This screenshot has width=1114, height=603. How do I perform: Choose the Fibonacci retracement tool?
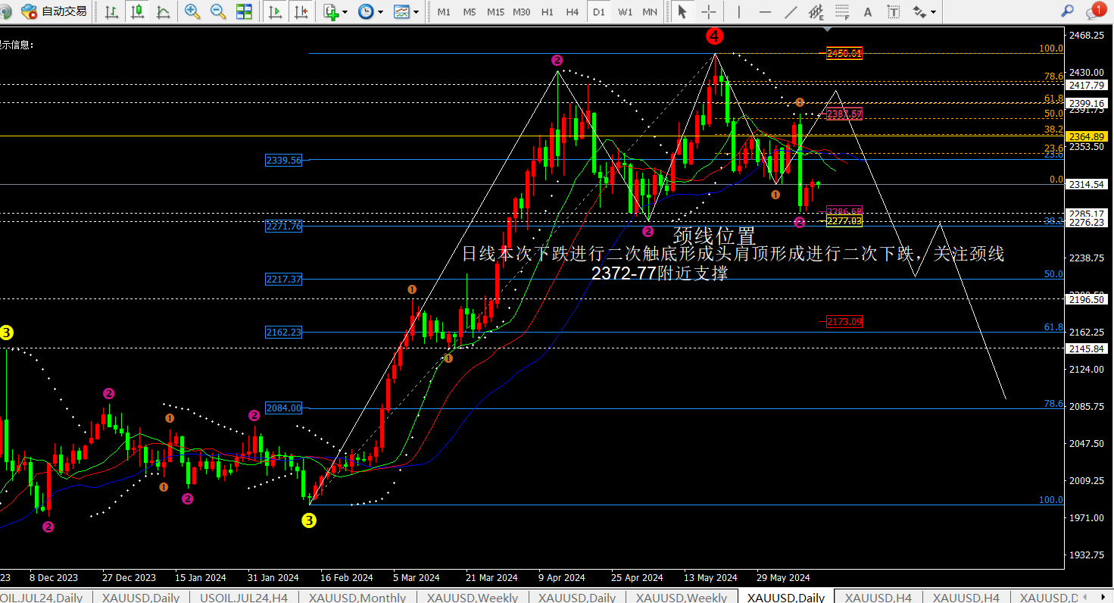pos(841,11)
